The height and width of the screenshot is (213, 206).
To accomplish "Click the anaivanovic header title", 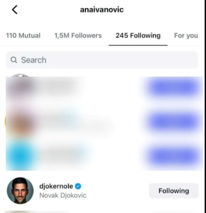I will (x=102, y=10).
